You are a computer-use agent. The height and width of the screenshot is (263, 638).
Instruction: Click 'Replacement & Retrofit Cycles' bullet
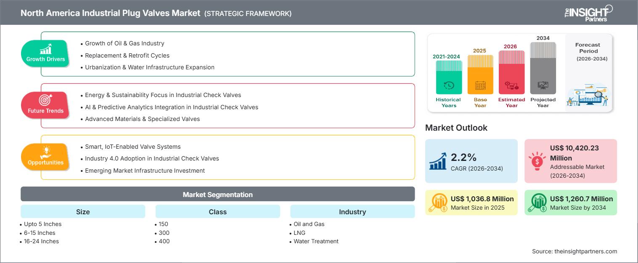[127, 55]
